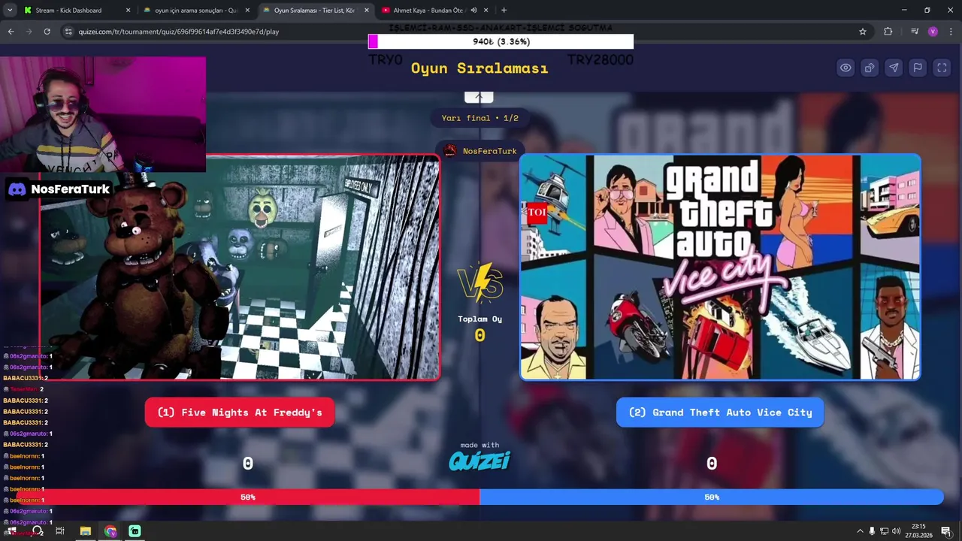Click the share paper-plane icon
Screen dimensions: 962x541
click(x=894, y=68)
